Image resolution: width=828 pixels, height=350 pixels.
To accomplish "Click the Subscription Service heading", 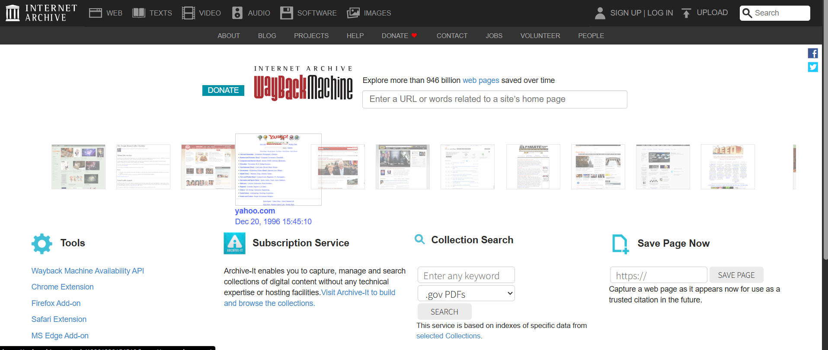I will 301,243.
